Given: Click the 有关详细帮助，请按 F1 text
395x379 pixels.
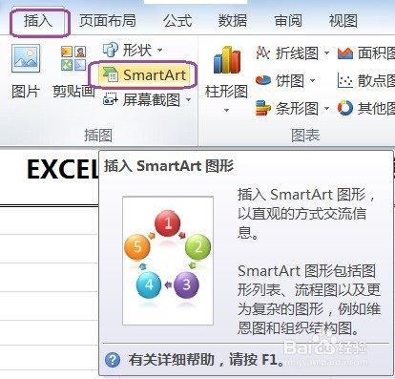Looking at the screenshot, I should click(206, 360).
